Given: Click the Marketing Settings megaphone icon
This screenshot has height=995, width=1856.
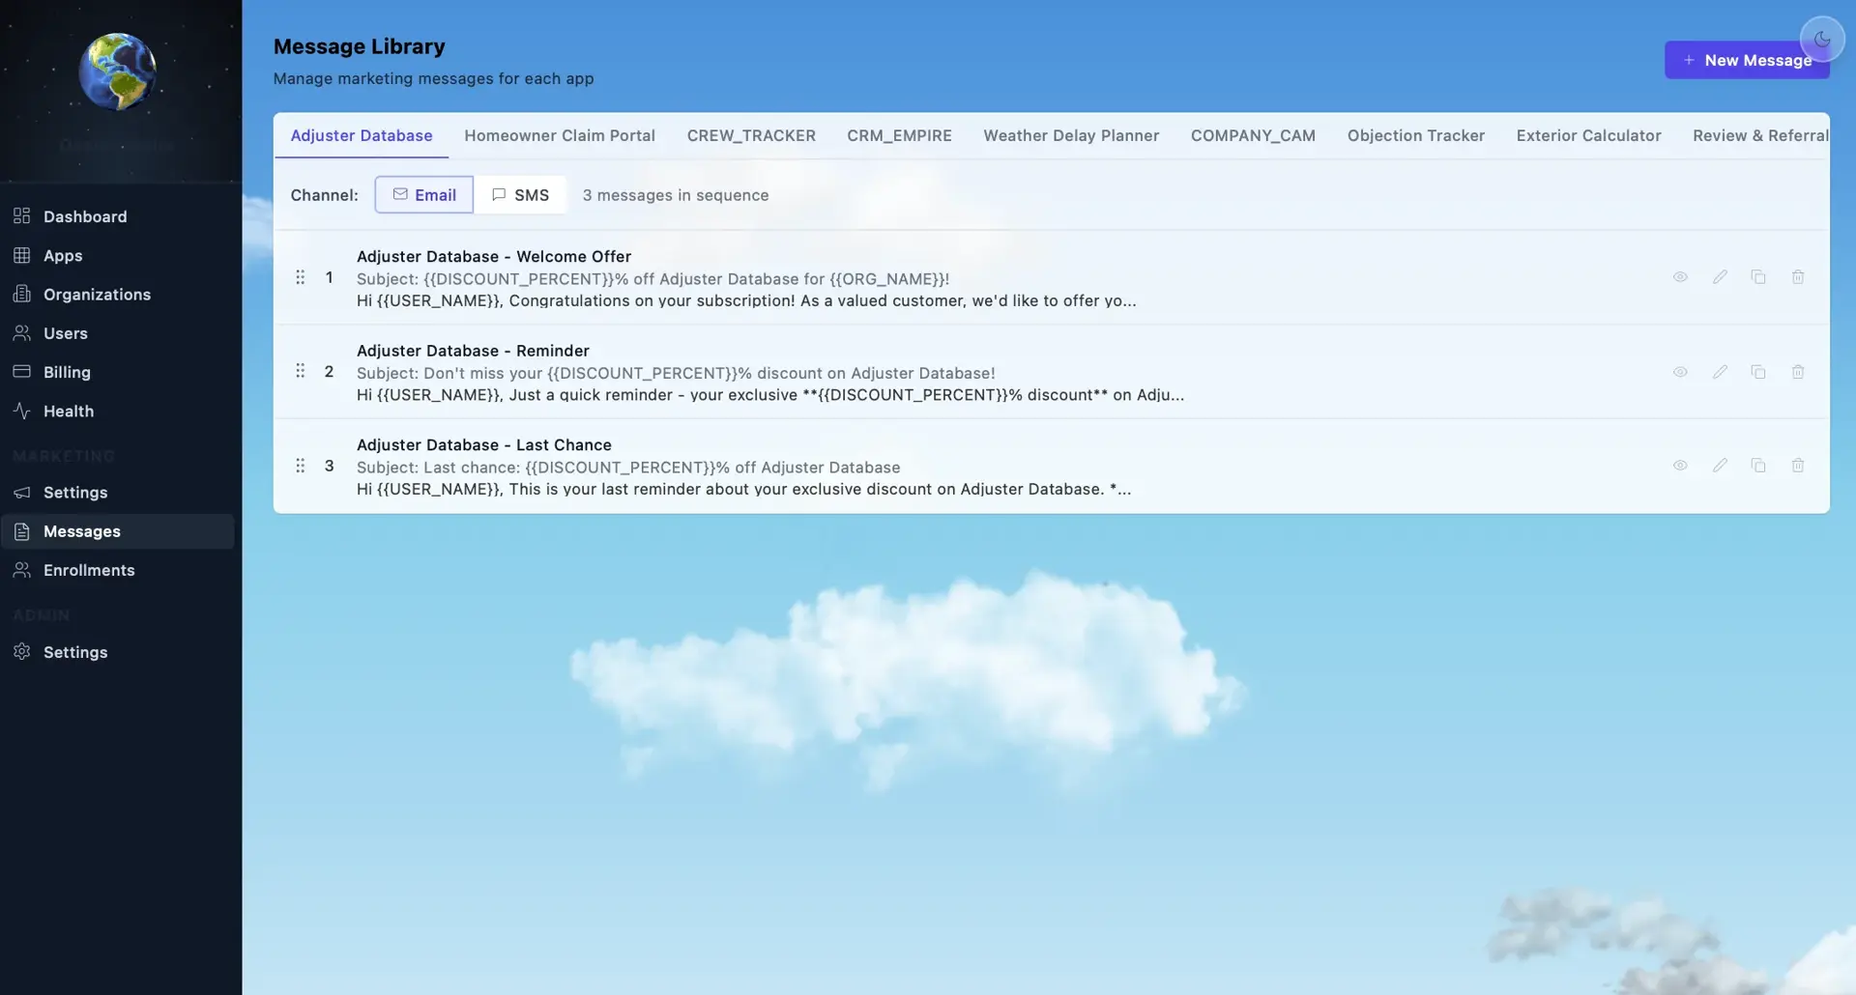Looking at the screenshot, I should 21,493.
